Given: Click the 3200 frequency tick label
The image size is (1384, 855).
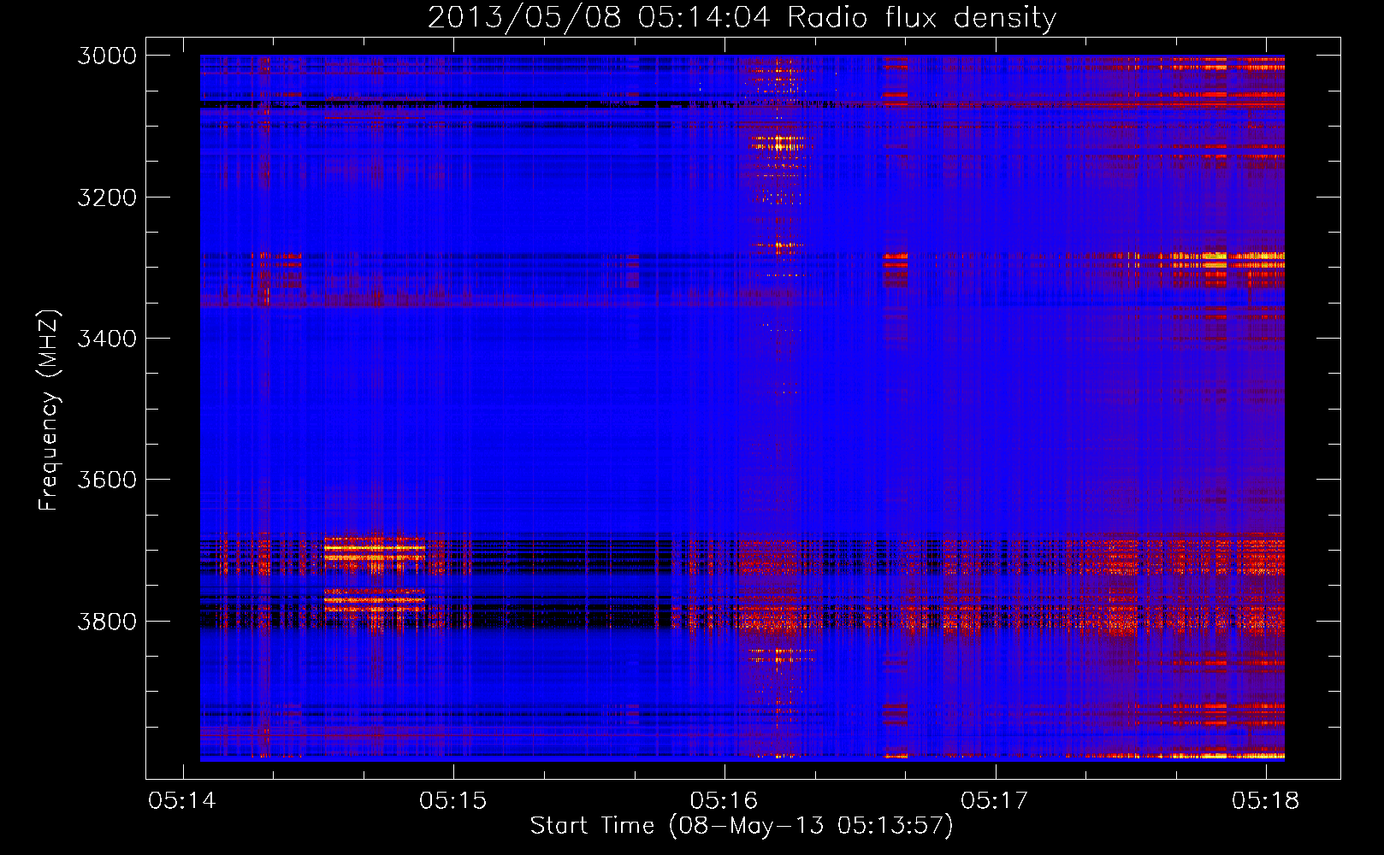Looking at the screenshot, I should [x=107, y=198].
